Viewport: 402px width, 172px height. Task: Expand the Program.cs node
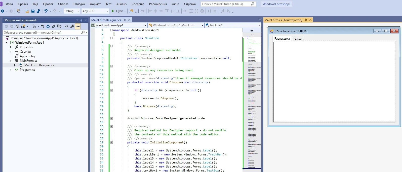10,70
